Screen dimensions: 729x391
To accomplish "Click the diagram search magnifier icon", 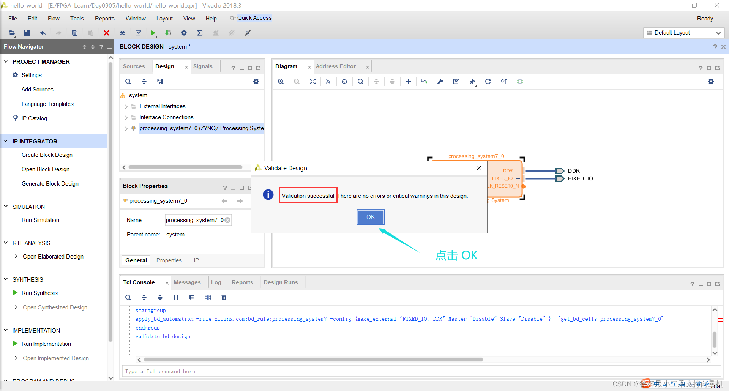I will [x=360, y=82].
